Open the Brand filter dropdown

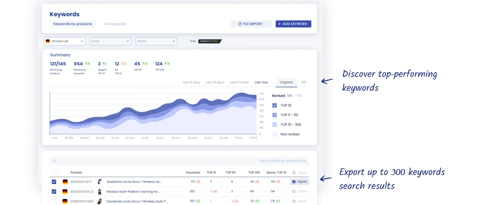click(x=156, y=41)
